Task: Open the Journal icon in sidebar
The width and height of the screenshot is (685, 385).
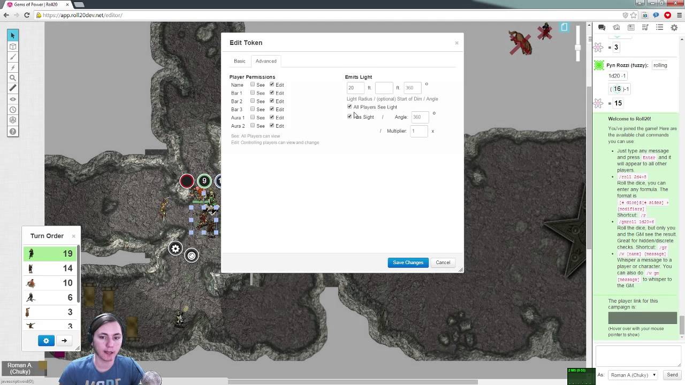Action: (630, 28)
